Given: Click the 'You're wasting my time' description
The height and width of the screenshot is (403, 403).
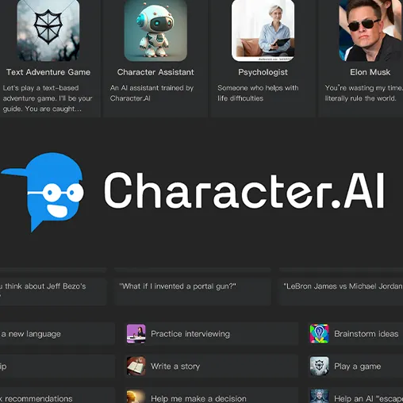Looking at the screenshot, I should click(x=364, y=93).
